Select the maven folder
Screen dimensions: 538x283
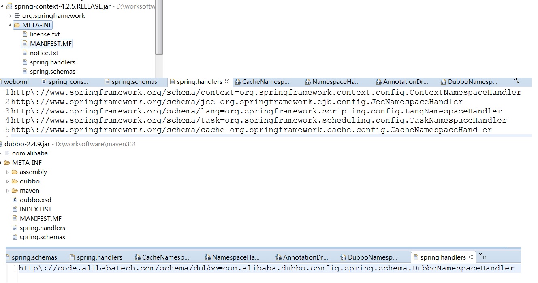coord(30,191)
